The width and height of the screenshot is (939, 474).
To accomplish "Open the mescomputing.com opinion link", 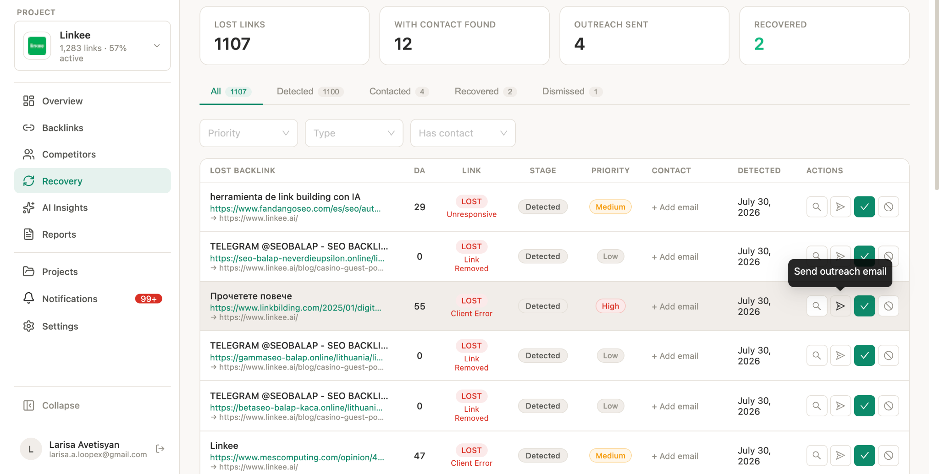I will click(297, 457).
